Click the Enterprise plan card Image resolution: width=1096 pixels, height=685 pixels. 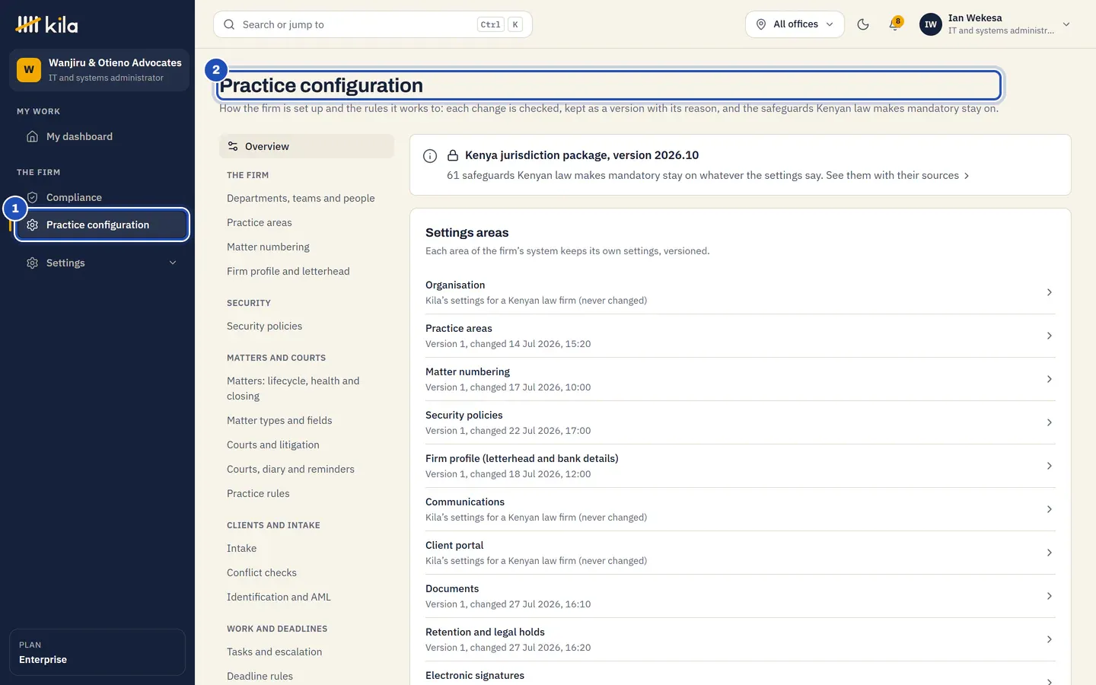(97, 652)
